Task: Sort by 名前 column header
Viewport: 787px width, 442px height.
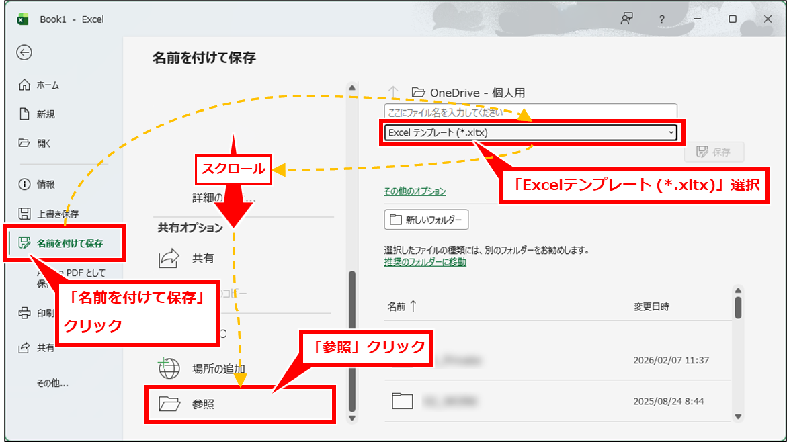Action: [x=402, y=306]
